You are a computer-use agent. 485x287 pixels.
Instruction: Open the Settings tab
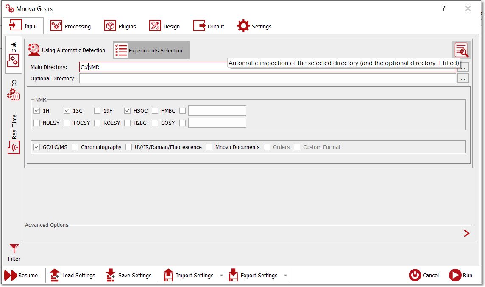point(254,26)
